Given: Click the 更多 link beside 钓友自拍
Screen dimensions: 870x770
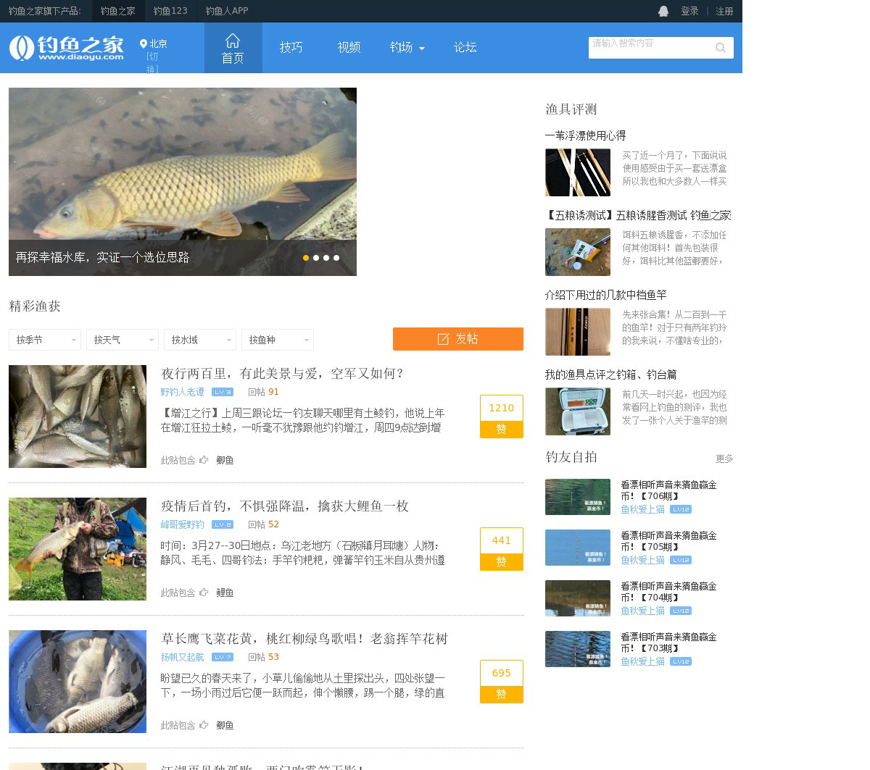Looking at the screenshot, I should click(x=724, y=459).
